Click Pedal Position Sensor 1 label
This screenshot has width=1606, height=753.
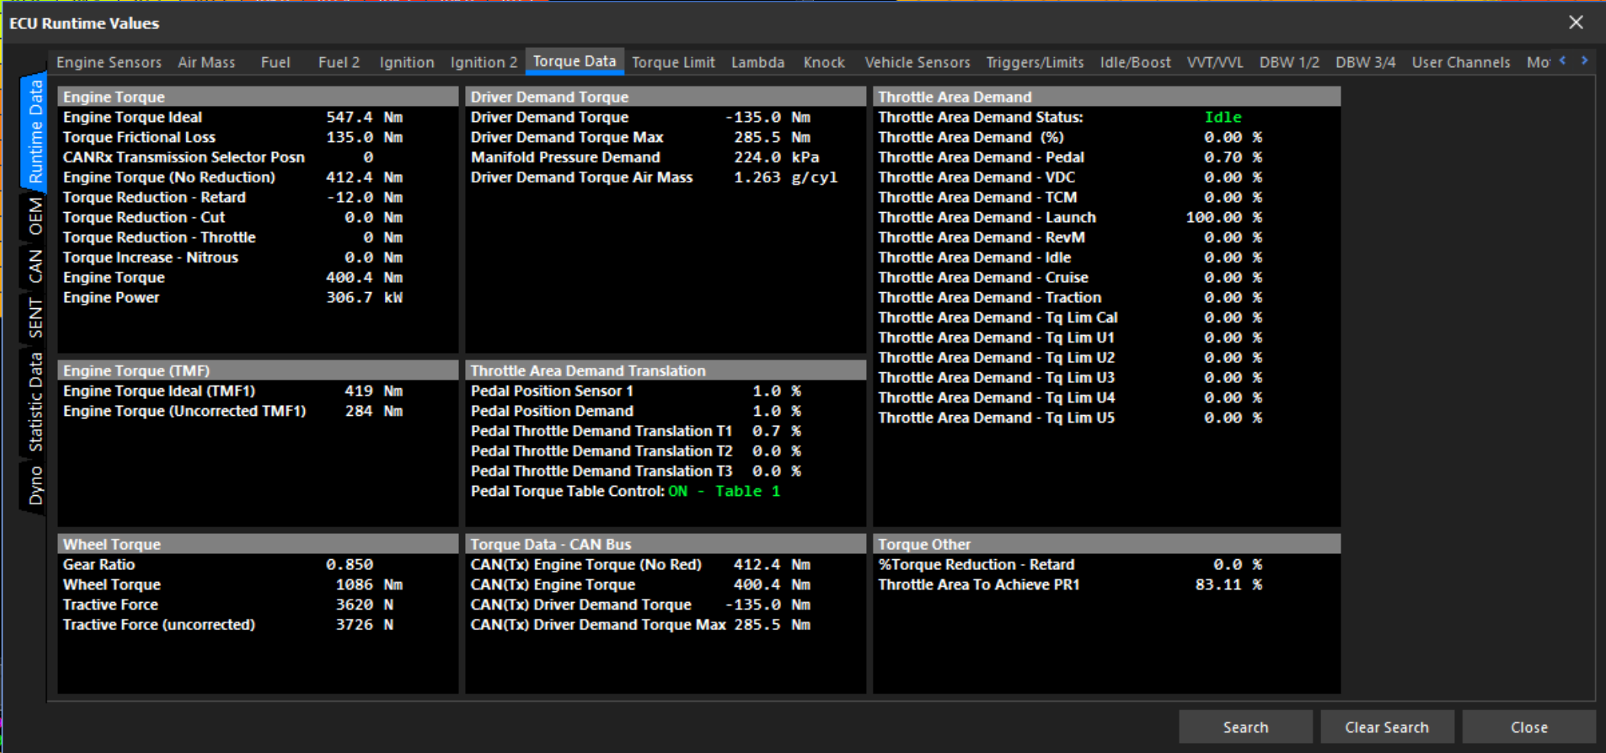[x=552, y=391]
